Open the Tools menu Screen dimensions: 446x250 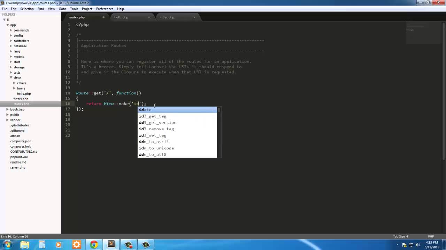[74, 9]
